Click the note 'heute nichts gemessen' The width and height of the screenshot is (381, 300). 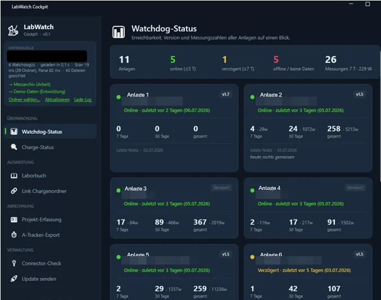coord(272,157)
